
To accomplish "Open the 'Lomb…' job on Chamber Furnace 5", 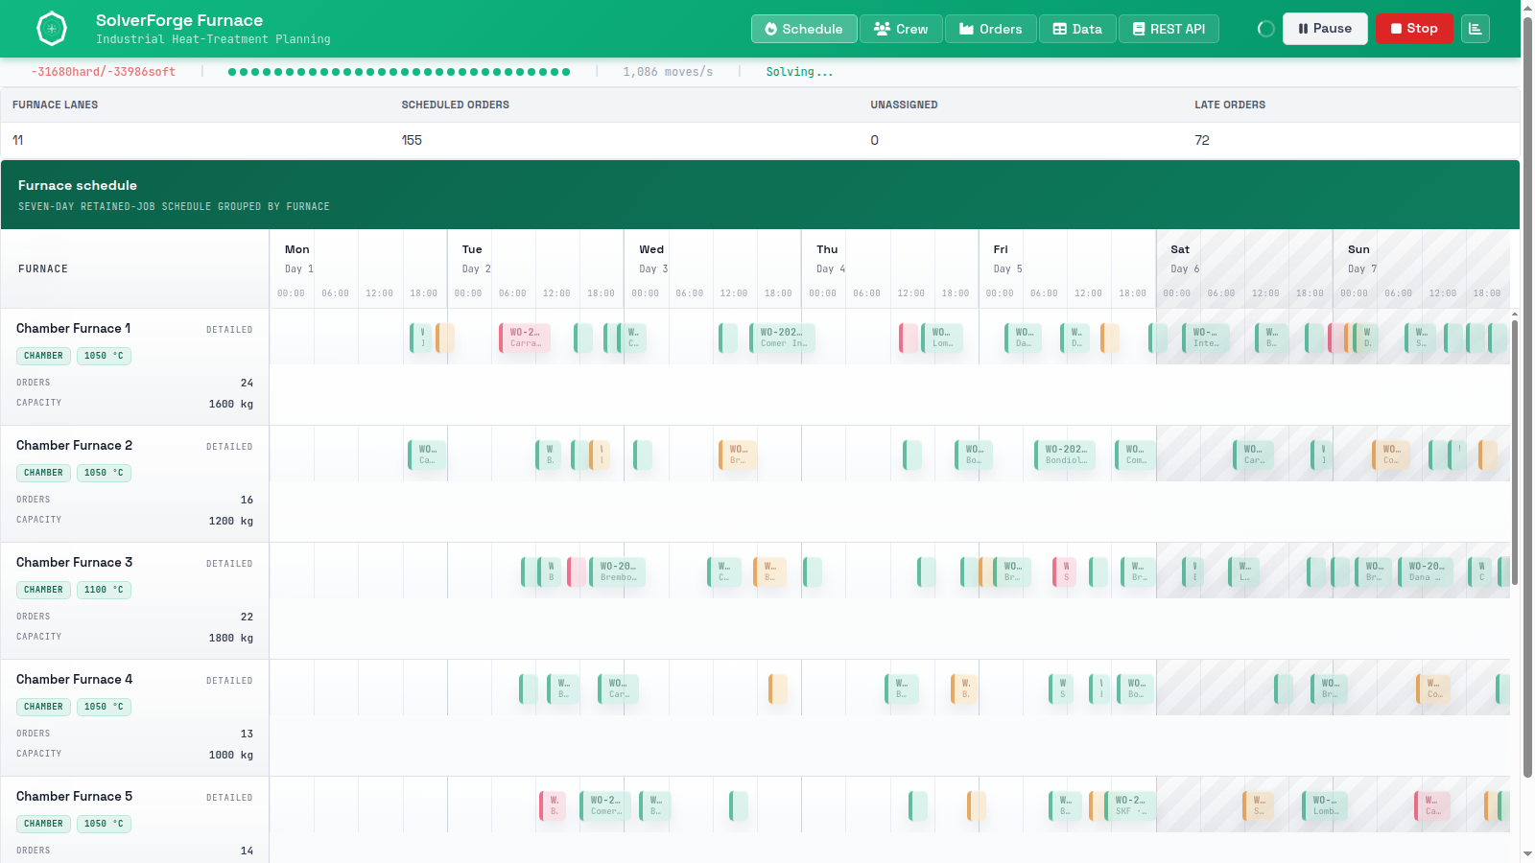I will click(x=1326, y=805).
